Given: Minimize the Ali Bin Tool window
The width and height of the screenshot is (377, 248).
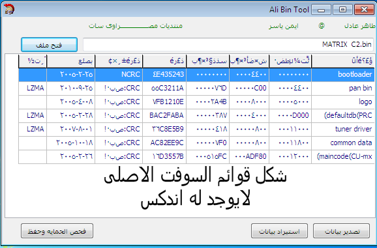Looking at the screenshot, I should [321, 10].
